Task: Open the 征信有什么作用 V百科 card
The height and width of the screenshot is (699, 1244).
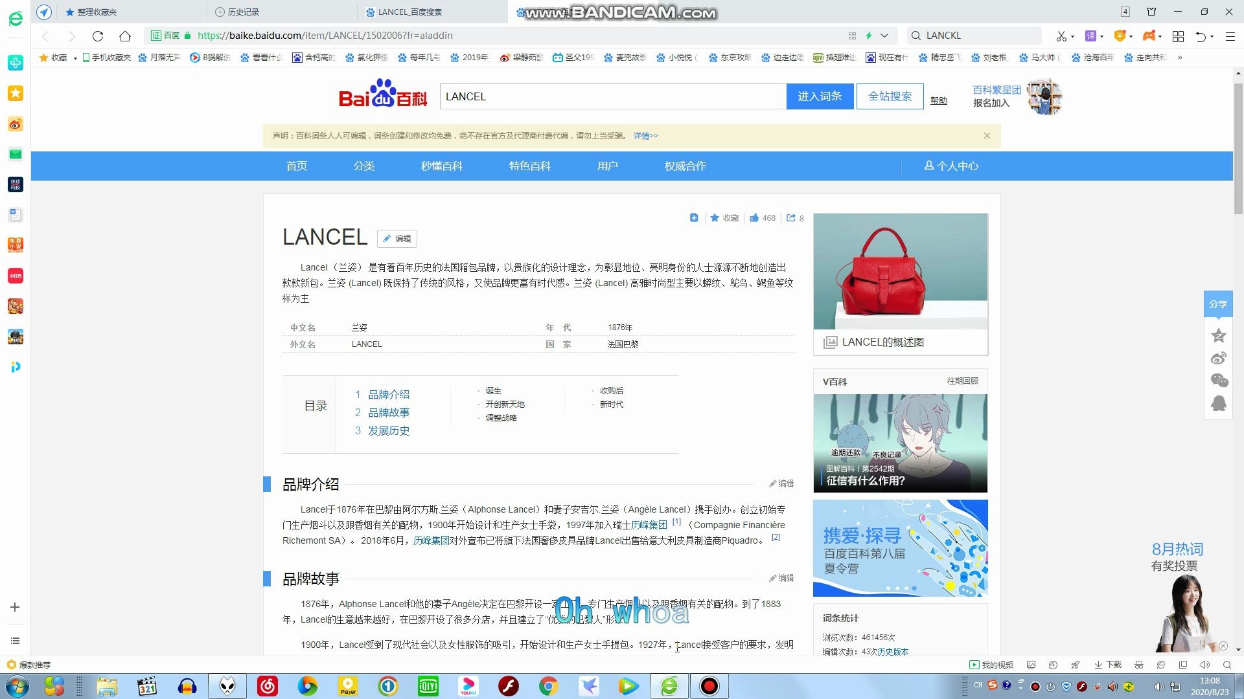Action: point(901,443)
